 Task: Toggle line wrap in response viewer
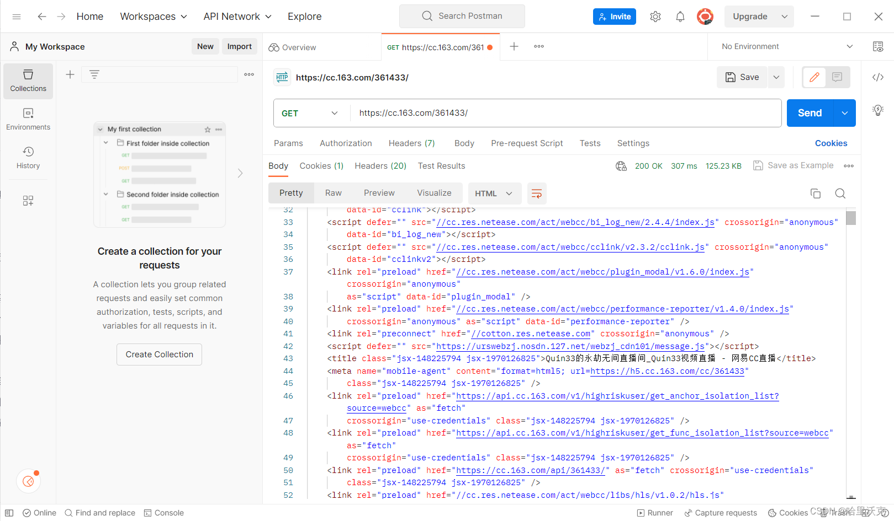pos(537,194)
